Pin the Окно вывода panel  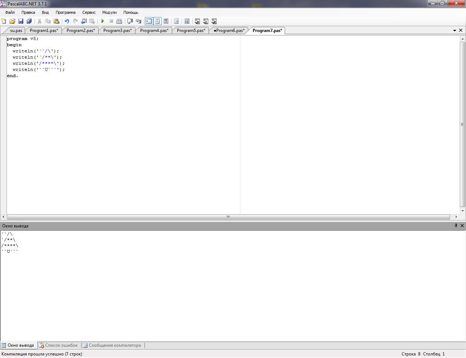pyautogui.click(x=456, y=226)
